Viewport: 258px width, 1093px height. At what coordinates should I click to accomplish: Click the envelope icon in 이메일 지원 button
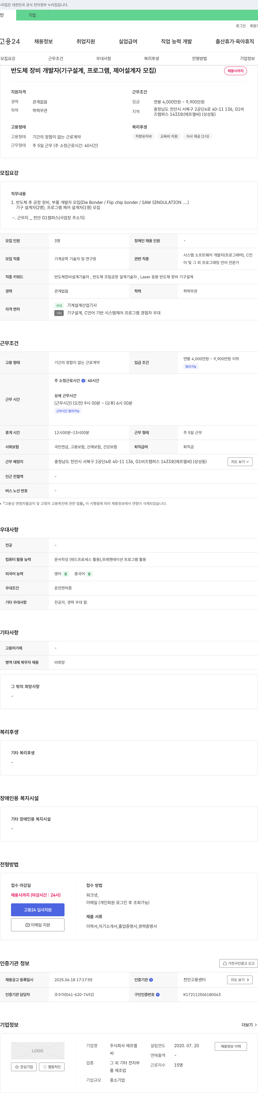pyautogui.click(x=27, y=925)
